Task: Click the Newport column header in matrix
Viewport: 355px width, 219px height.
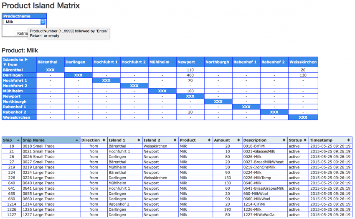Action: [x=190, y=62]
